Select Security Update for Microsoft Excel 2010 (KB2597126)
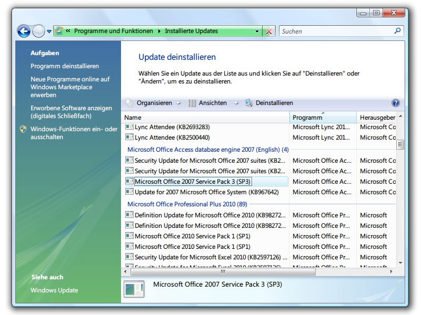 click(211, 257)
